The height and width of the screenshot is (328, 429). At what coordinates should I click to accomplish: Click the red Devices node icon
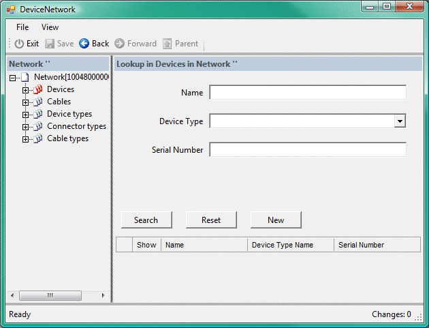pyautogui.click(x=38, y=89)
